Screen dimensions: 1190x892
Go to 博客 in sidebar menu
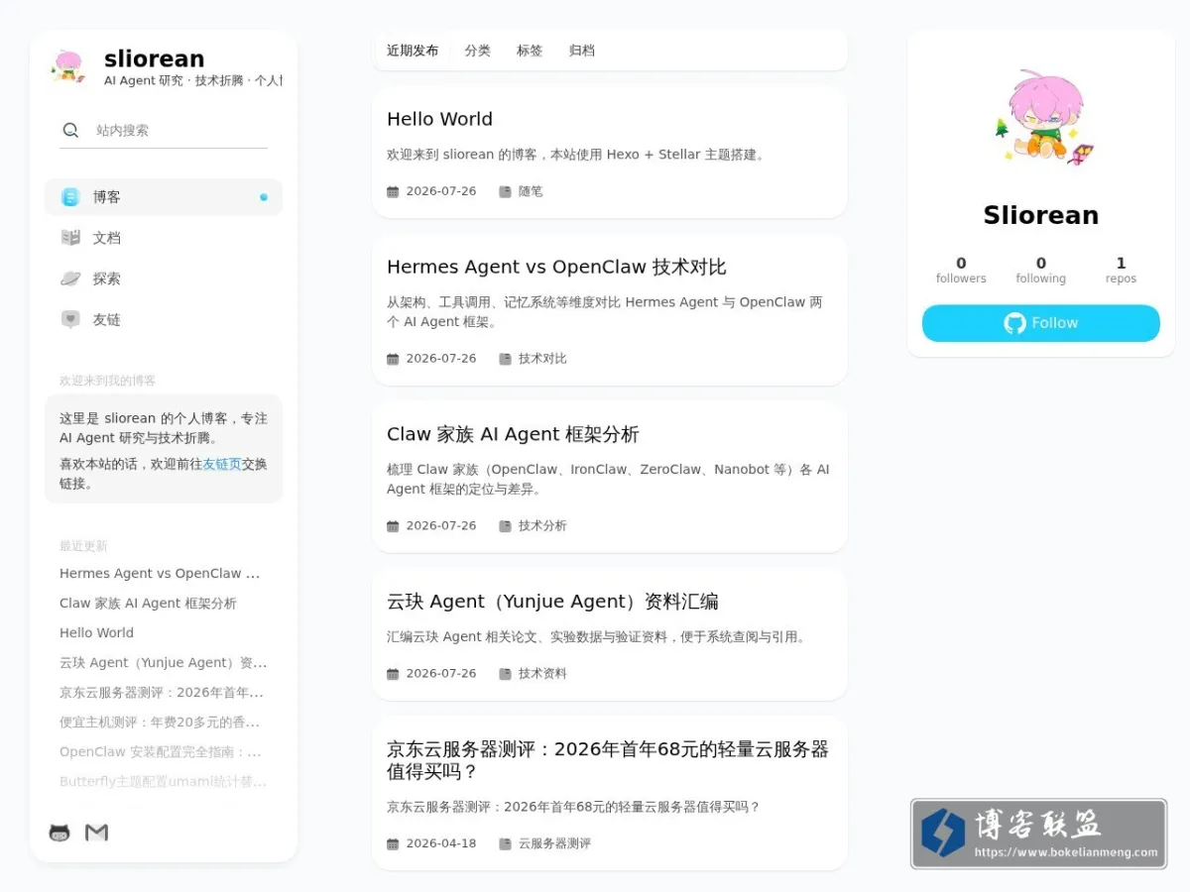pos(164,197)
